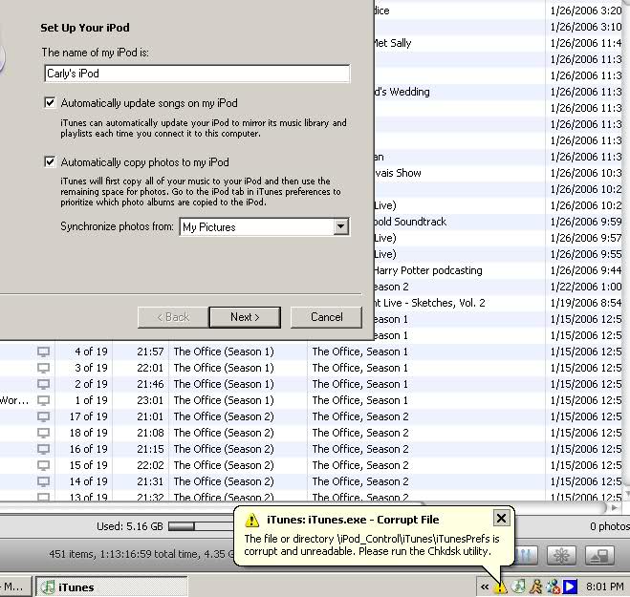Click the 0 photos status text

coord(610,526)
